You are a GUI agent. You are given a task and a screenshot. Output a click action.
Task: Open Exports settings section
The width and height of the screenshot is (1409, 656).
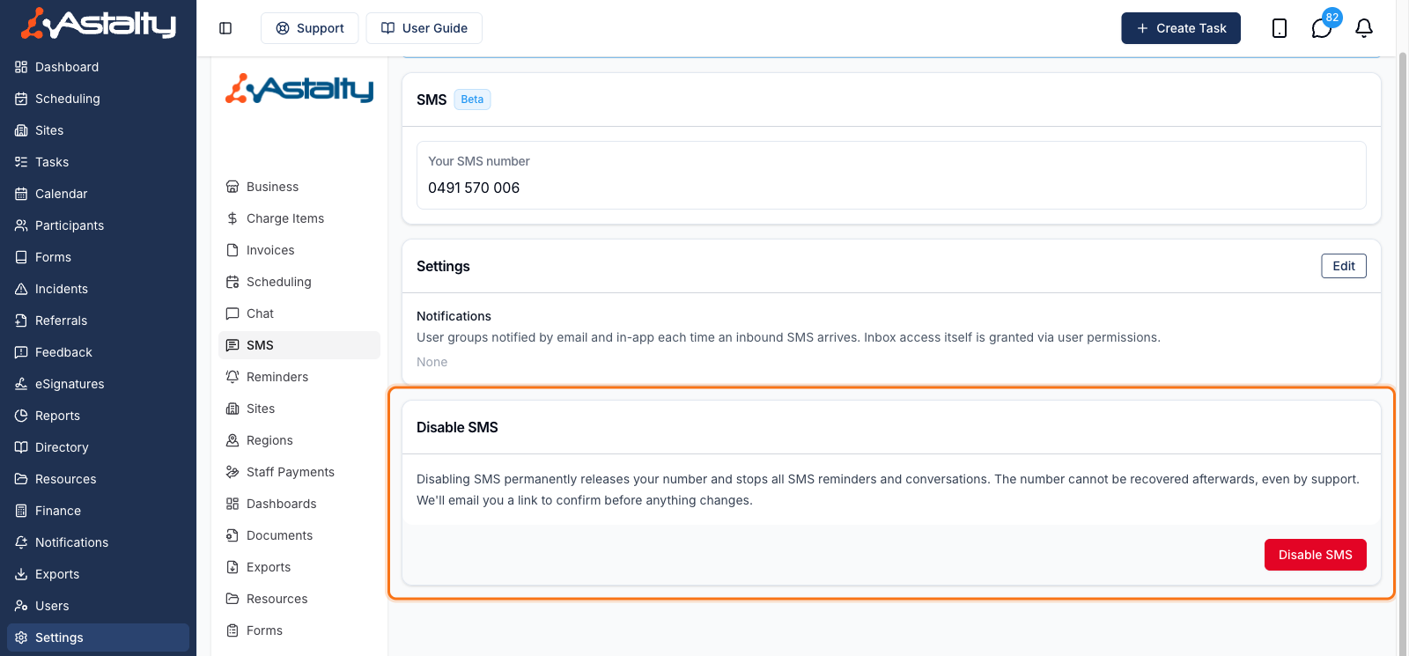[299, 567]
